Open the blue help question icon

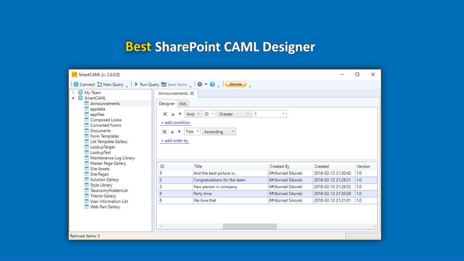point(212,84)
